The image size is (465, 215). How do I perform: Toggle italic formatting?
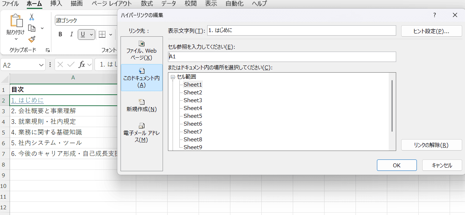pos(71,35)
